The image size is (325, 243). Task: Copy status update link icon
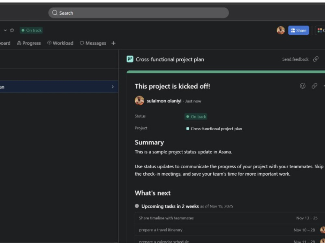pyautogui.click(x=314, y=86)
